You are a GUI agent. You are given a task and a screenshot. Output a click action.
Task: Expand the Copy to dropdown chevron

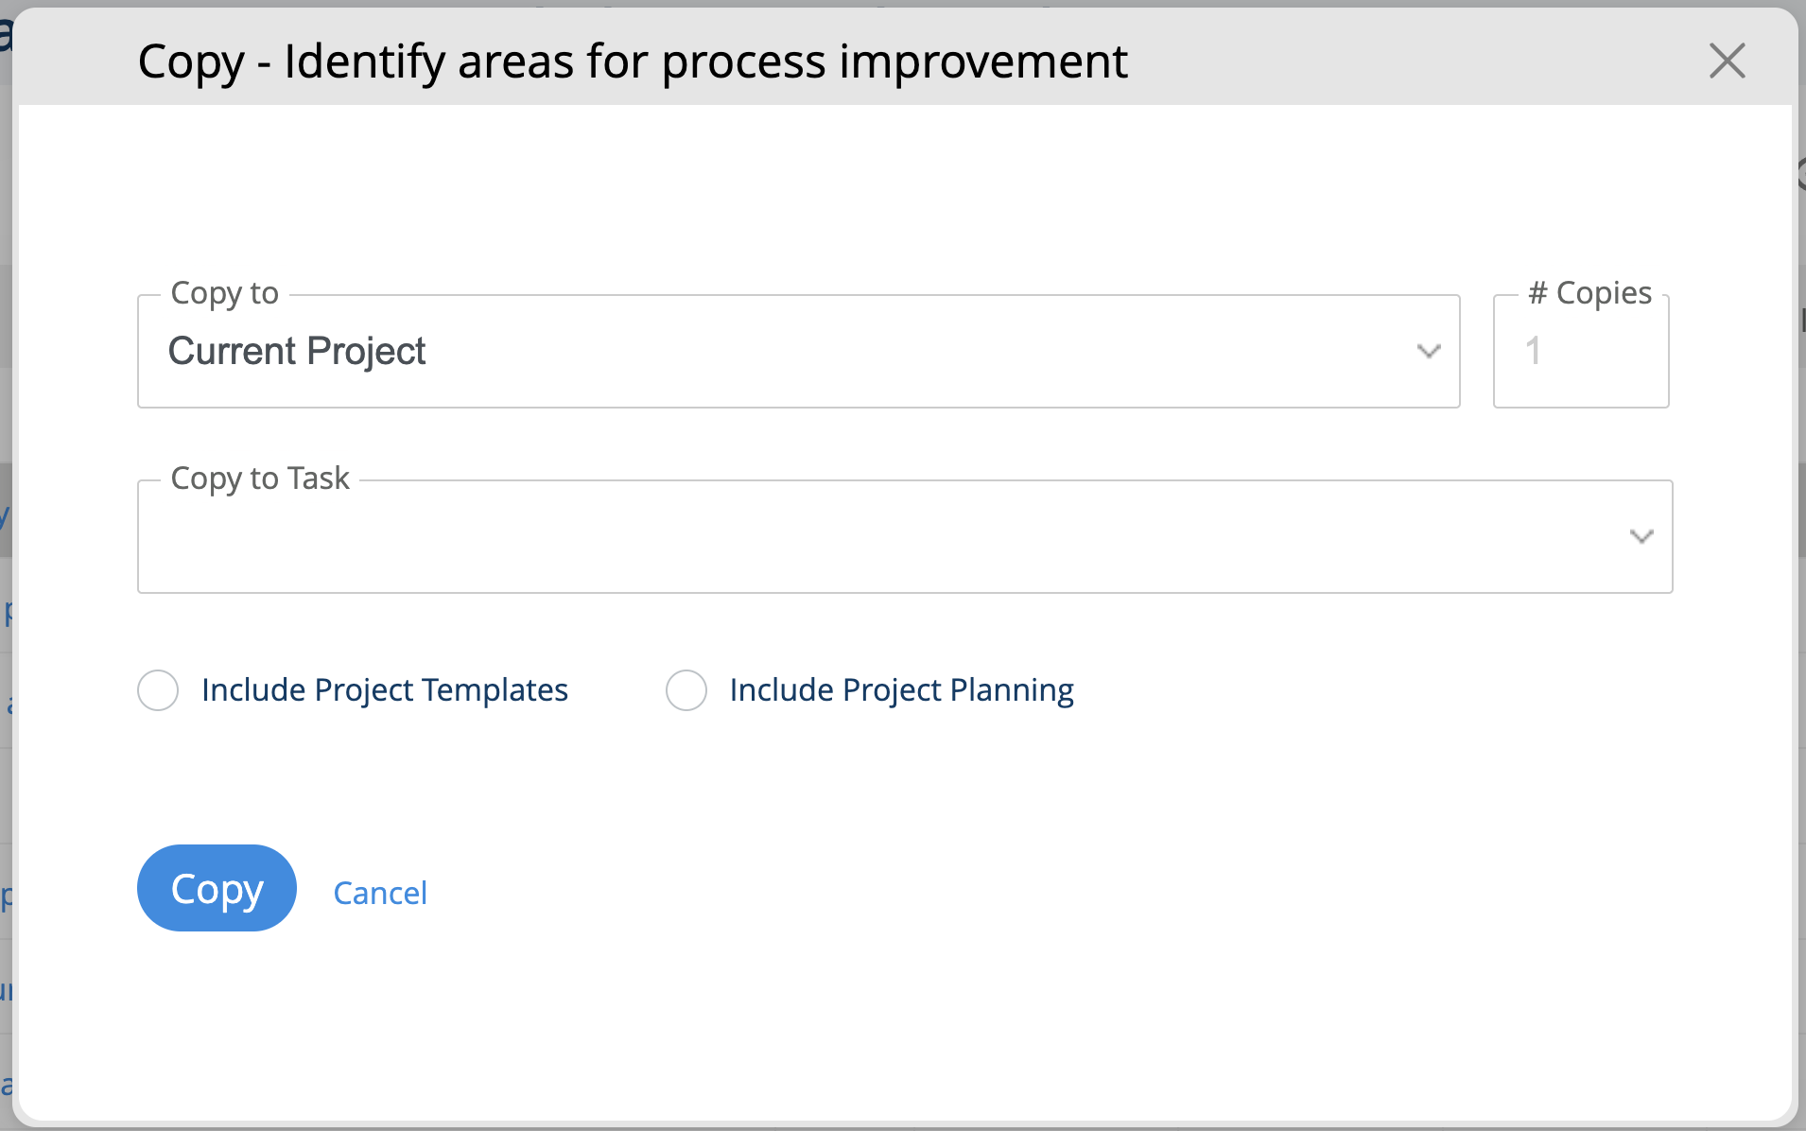click(1428, 352)
